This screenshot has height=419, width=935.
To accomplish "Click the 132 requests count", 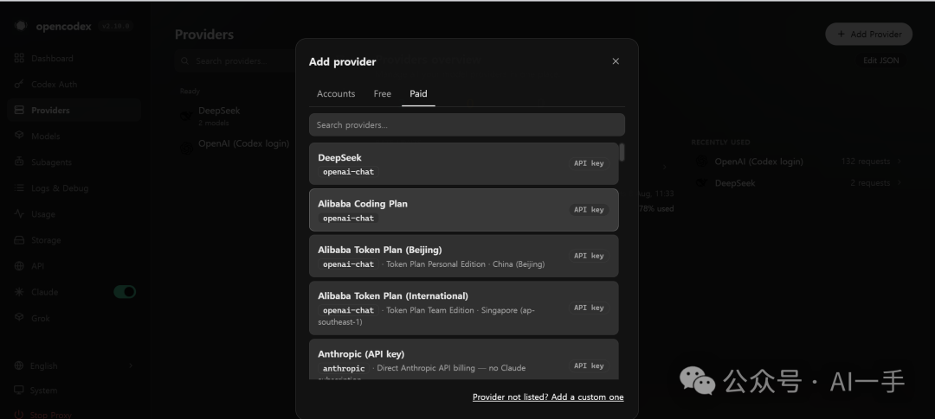I will pyautogui.click(x=865, y=162).
